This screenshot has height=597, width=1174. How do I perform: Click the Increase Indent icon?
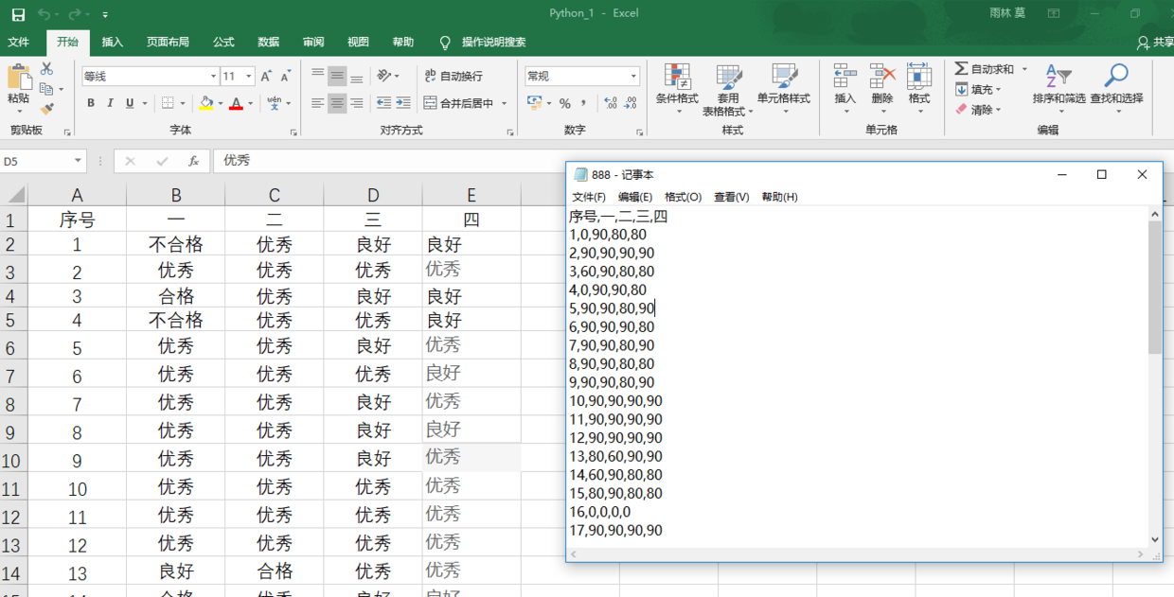click(403, 103)
